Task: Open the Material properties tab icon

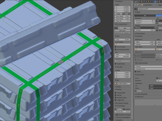Action: [x=157, y=2]
